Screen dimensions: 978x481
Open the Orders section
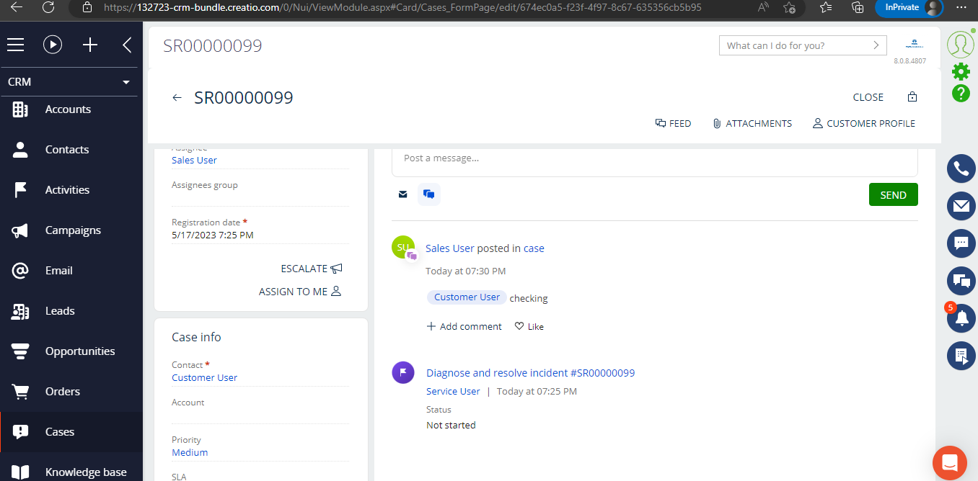point(63,392)
